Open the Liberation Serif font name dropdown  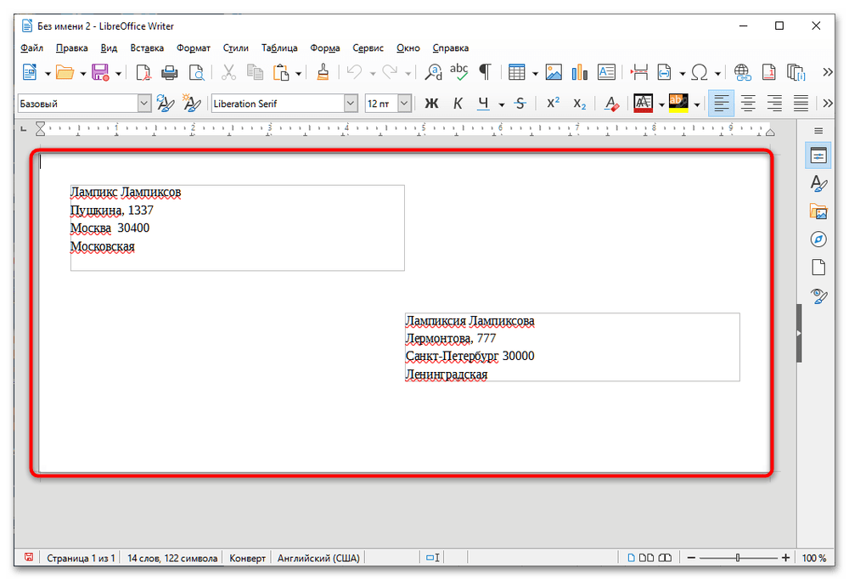(351, 104)
